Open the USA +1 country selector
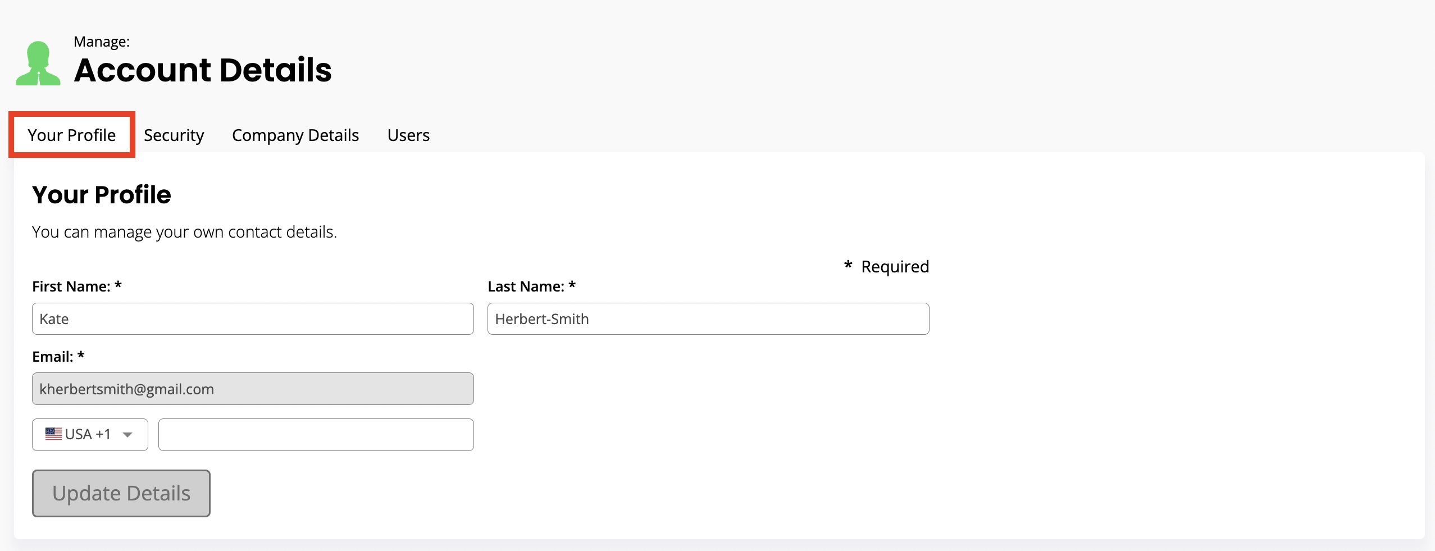This screenshot has width=1435, height=551. click(90, 435)
